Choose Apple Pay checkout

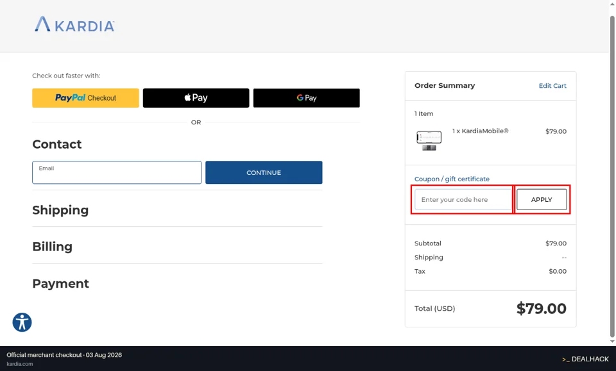point(196,98)
